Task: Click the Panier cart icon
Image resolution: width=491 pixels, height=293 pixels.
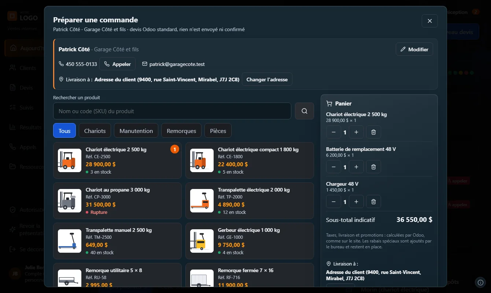Action: click(x=329, y=104)
